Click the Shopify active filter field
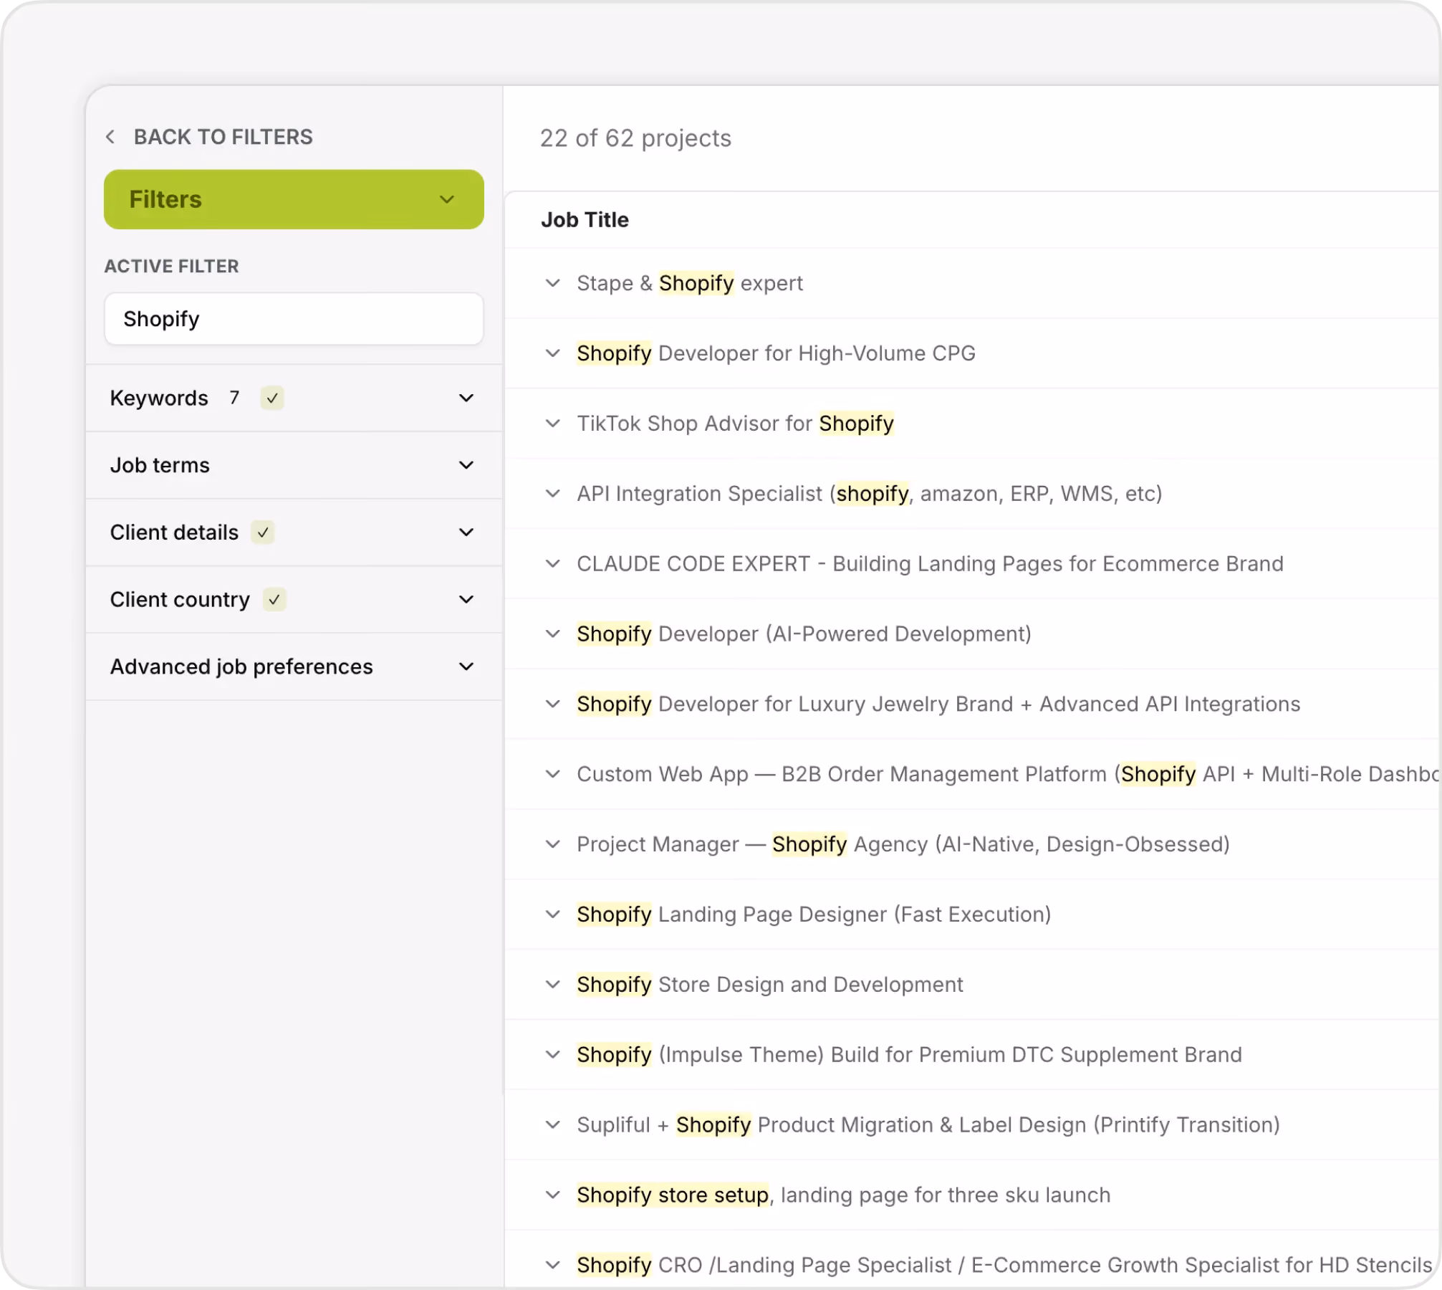This screenshot has height=1290, width=1442. click(294, 319)
